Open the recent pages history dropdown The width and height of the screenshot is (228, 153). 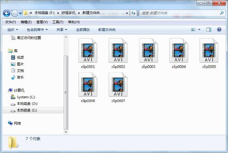(x=21, y=13)
